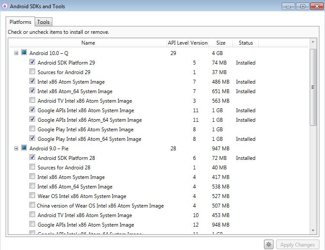Click the '72 MB' size cell

coord(219,158)
